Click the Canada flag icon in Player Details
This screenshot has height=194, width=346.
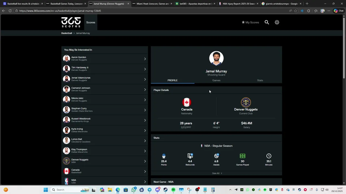coord(187,102)
